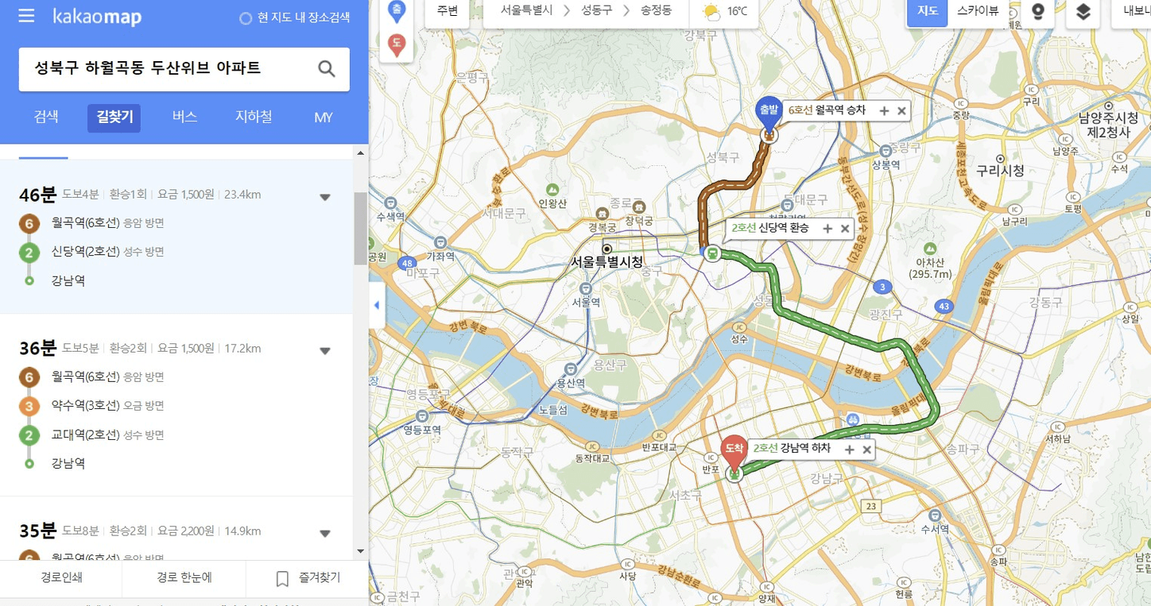Click 즐겨찾기 bookmark button
This screenshot has height=606, width=1151.
[x=308, y=578]
